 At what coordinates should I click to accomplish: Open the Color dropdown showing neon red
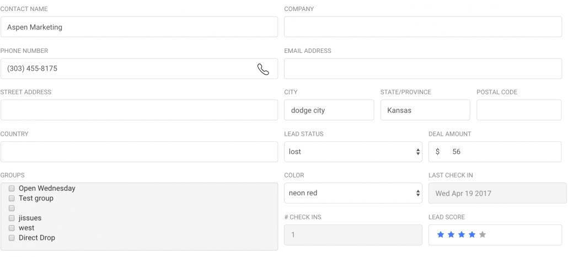click(x=353, y=193)
